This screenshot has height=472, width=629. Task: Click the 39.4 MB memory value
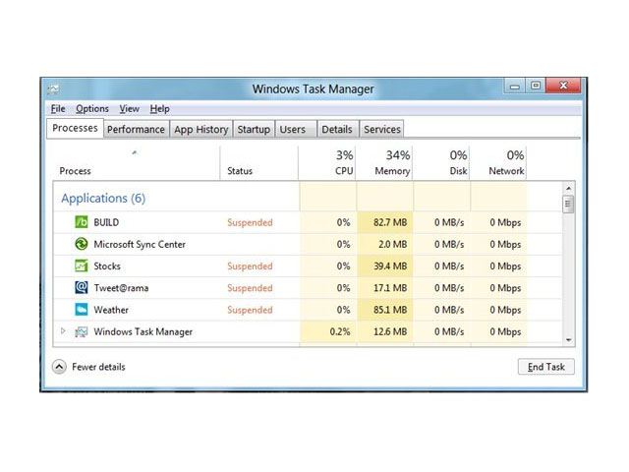(x=390, y=266)
